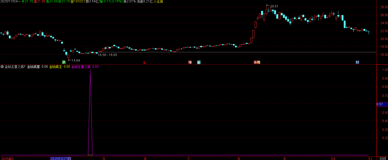Click the 金钻王皇之底F indicator name
388x160 pixels.
[15, 67]
